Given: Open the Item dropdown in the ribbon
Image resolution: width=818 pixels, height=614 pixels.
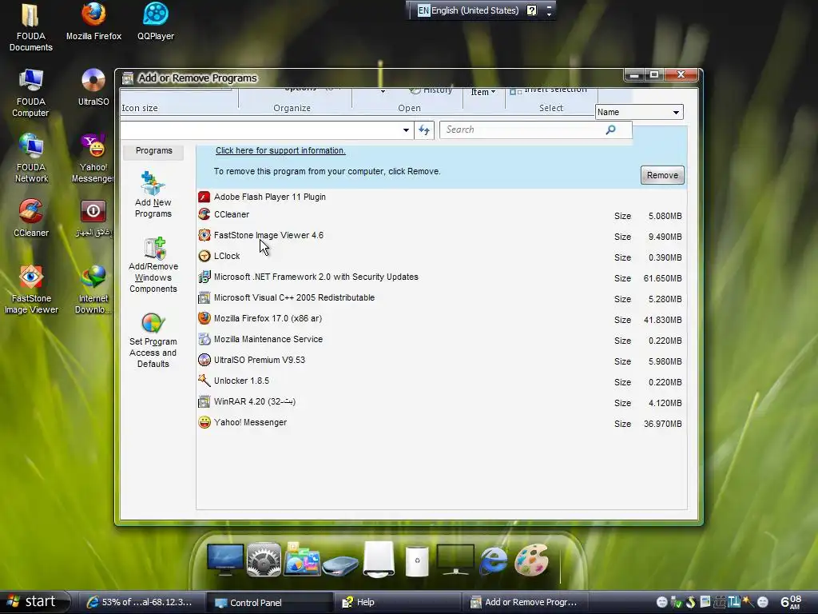Looking at the screenshot, I should [x=483, y=92].
